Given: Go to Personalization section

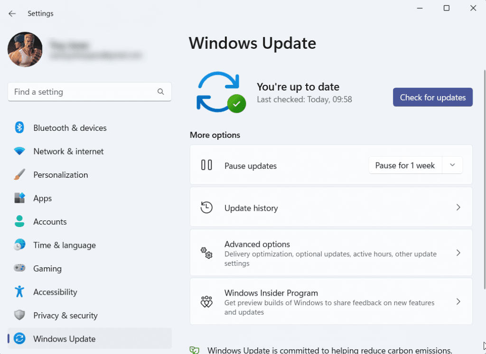Looking at the screenshot, I should (61, 175).
